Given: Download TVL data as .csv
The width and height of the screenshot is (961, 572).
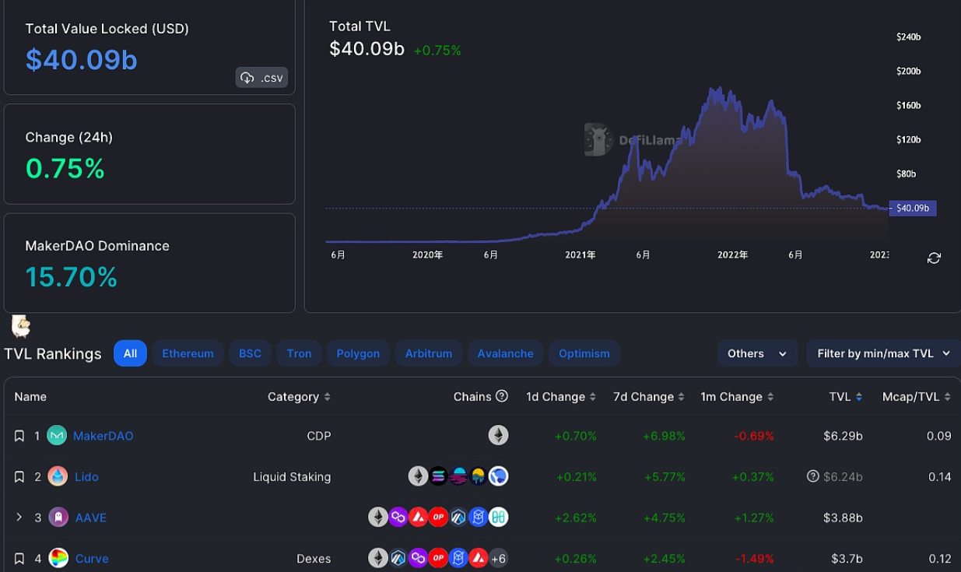Looking at the screenshot, I should [261, 78].
